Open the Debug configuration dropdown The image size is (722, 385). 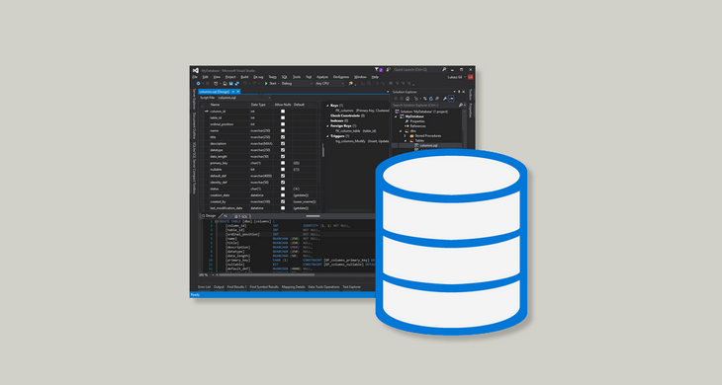coord(297,84)
